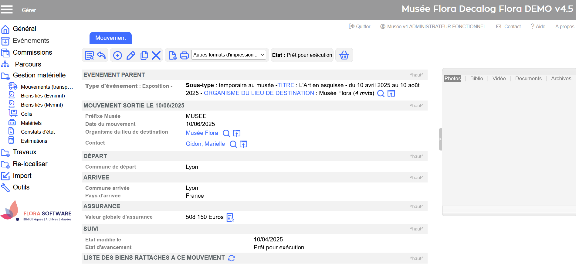This screenshot has height=266, width=576.
Task: Click the return-to-list back arrow icon
Action: click(101, 55)
